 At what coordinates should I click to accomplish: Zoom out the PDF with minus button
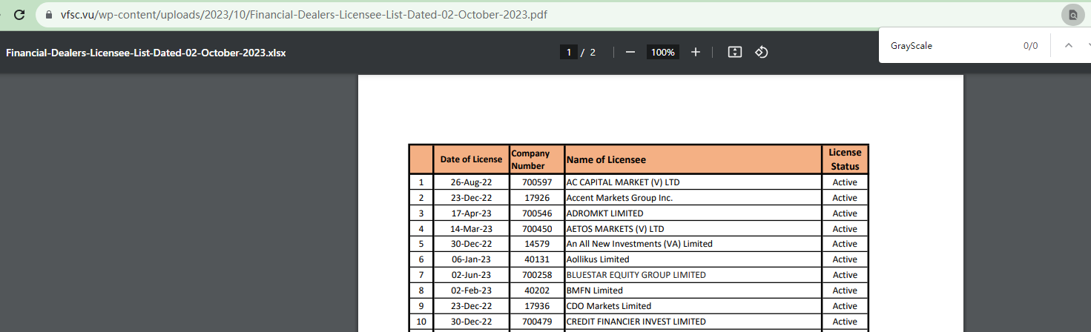[x=630, y=52]
